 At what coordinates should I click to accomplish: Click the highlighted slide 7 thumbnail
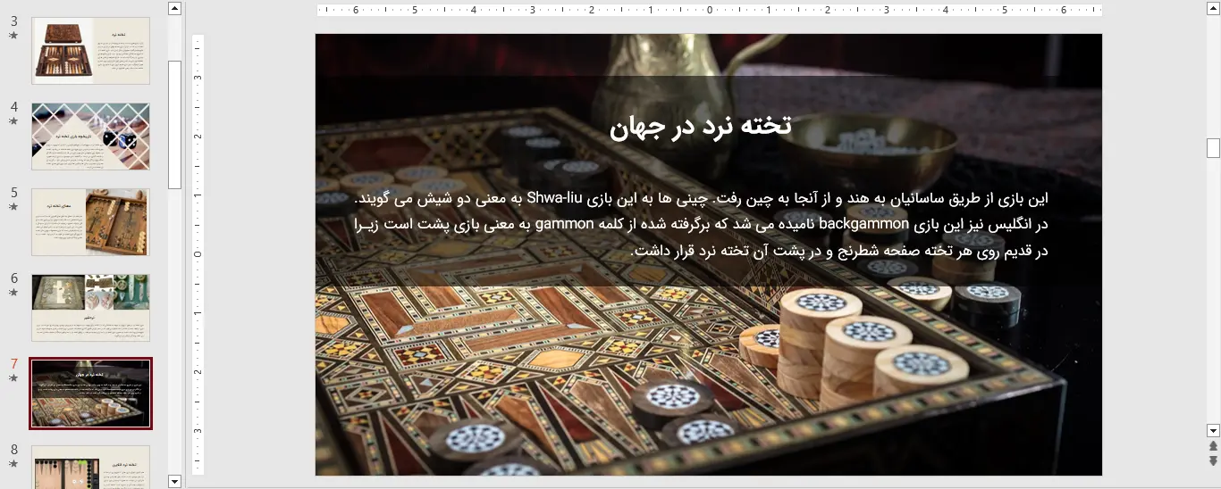90,394
